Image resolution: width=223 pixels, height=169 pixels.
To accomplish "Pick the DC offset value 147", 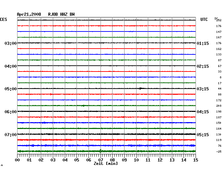I will tap(219, 32).
